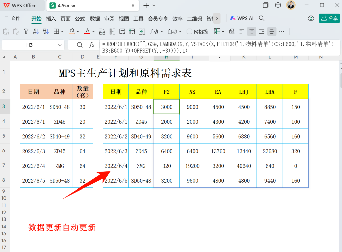Open the 文件 menu
The height and width of the screenshot is (252, 342).
pyautogui.click(x=12, y=18)
